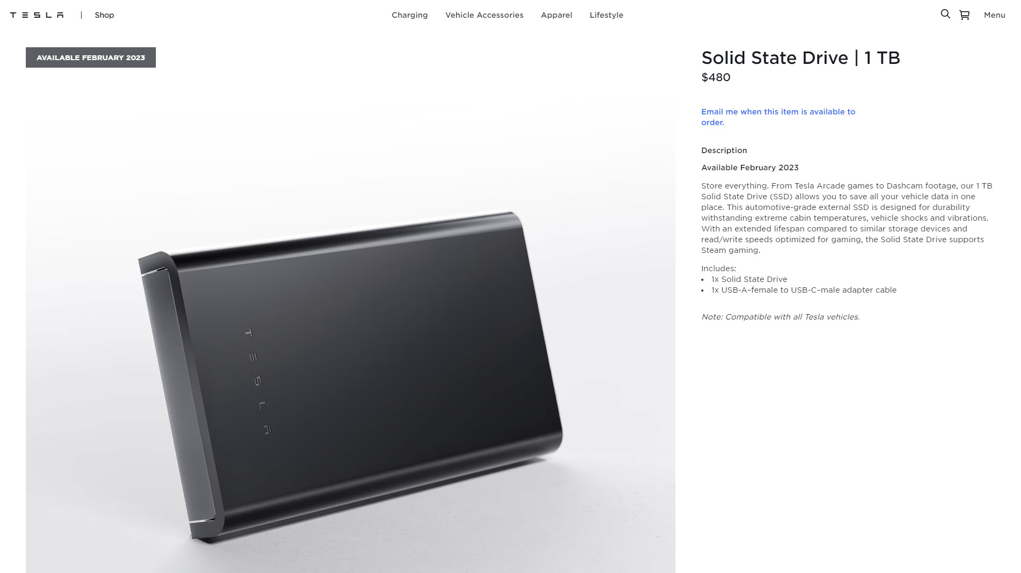Viewport: 1021px width, 573px height.
Task: Open the shopping cart icon
Action: 965,15
